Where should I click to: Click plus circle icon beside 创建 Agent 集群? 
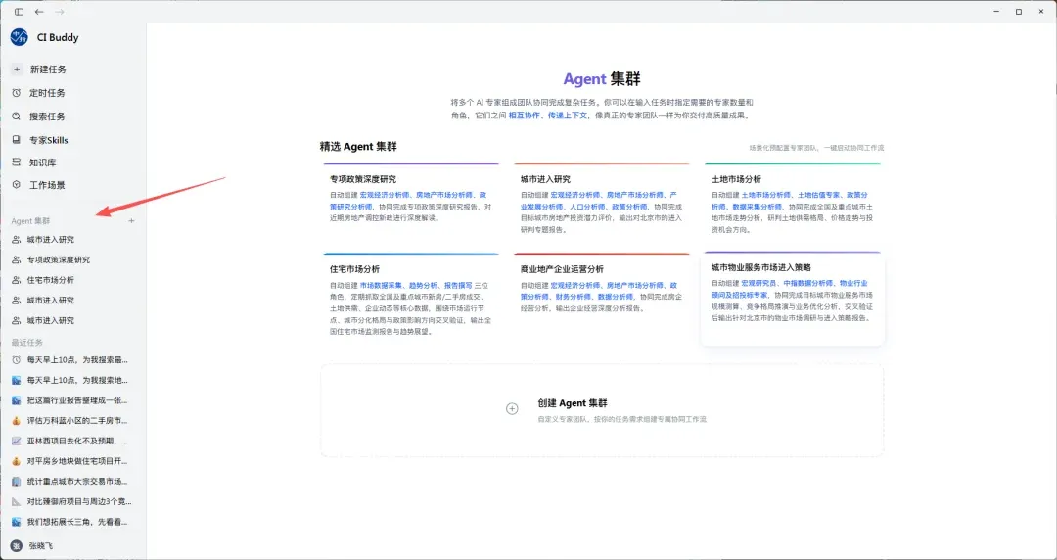tap(512, 409)
